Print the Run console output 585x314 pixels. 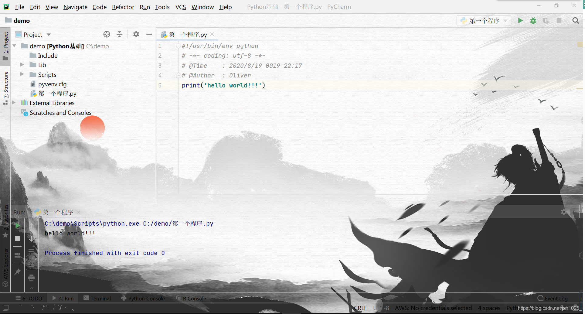pyautogui.click(x=32, y=278)
